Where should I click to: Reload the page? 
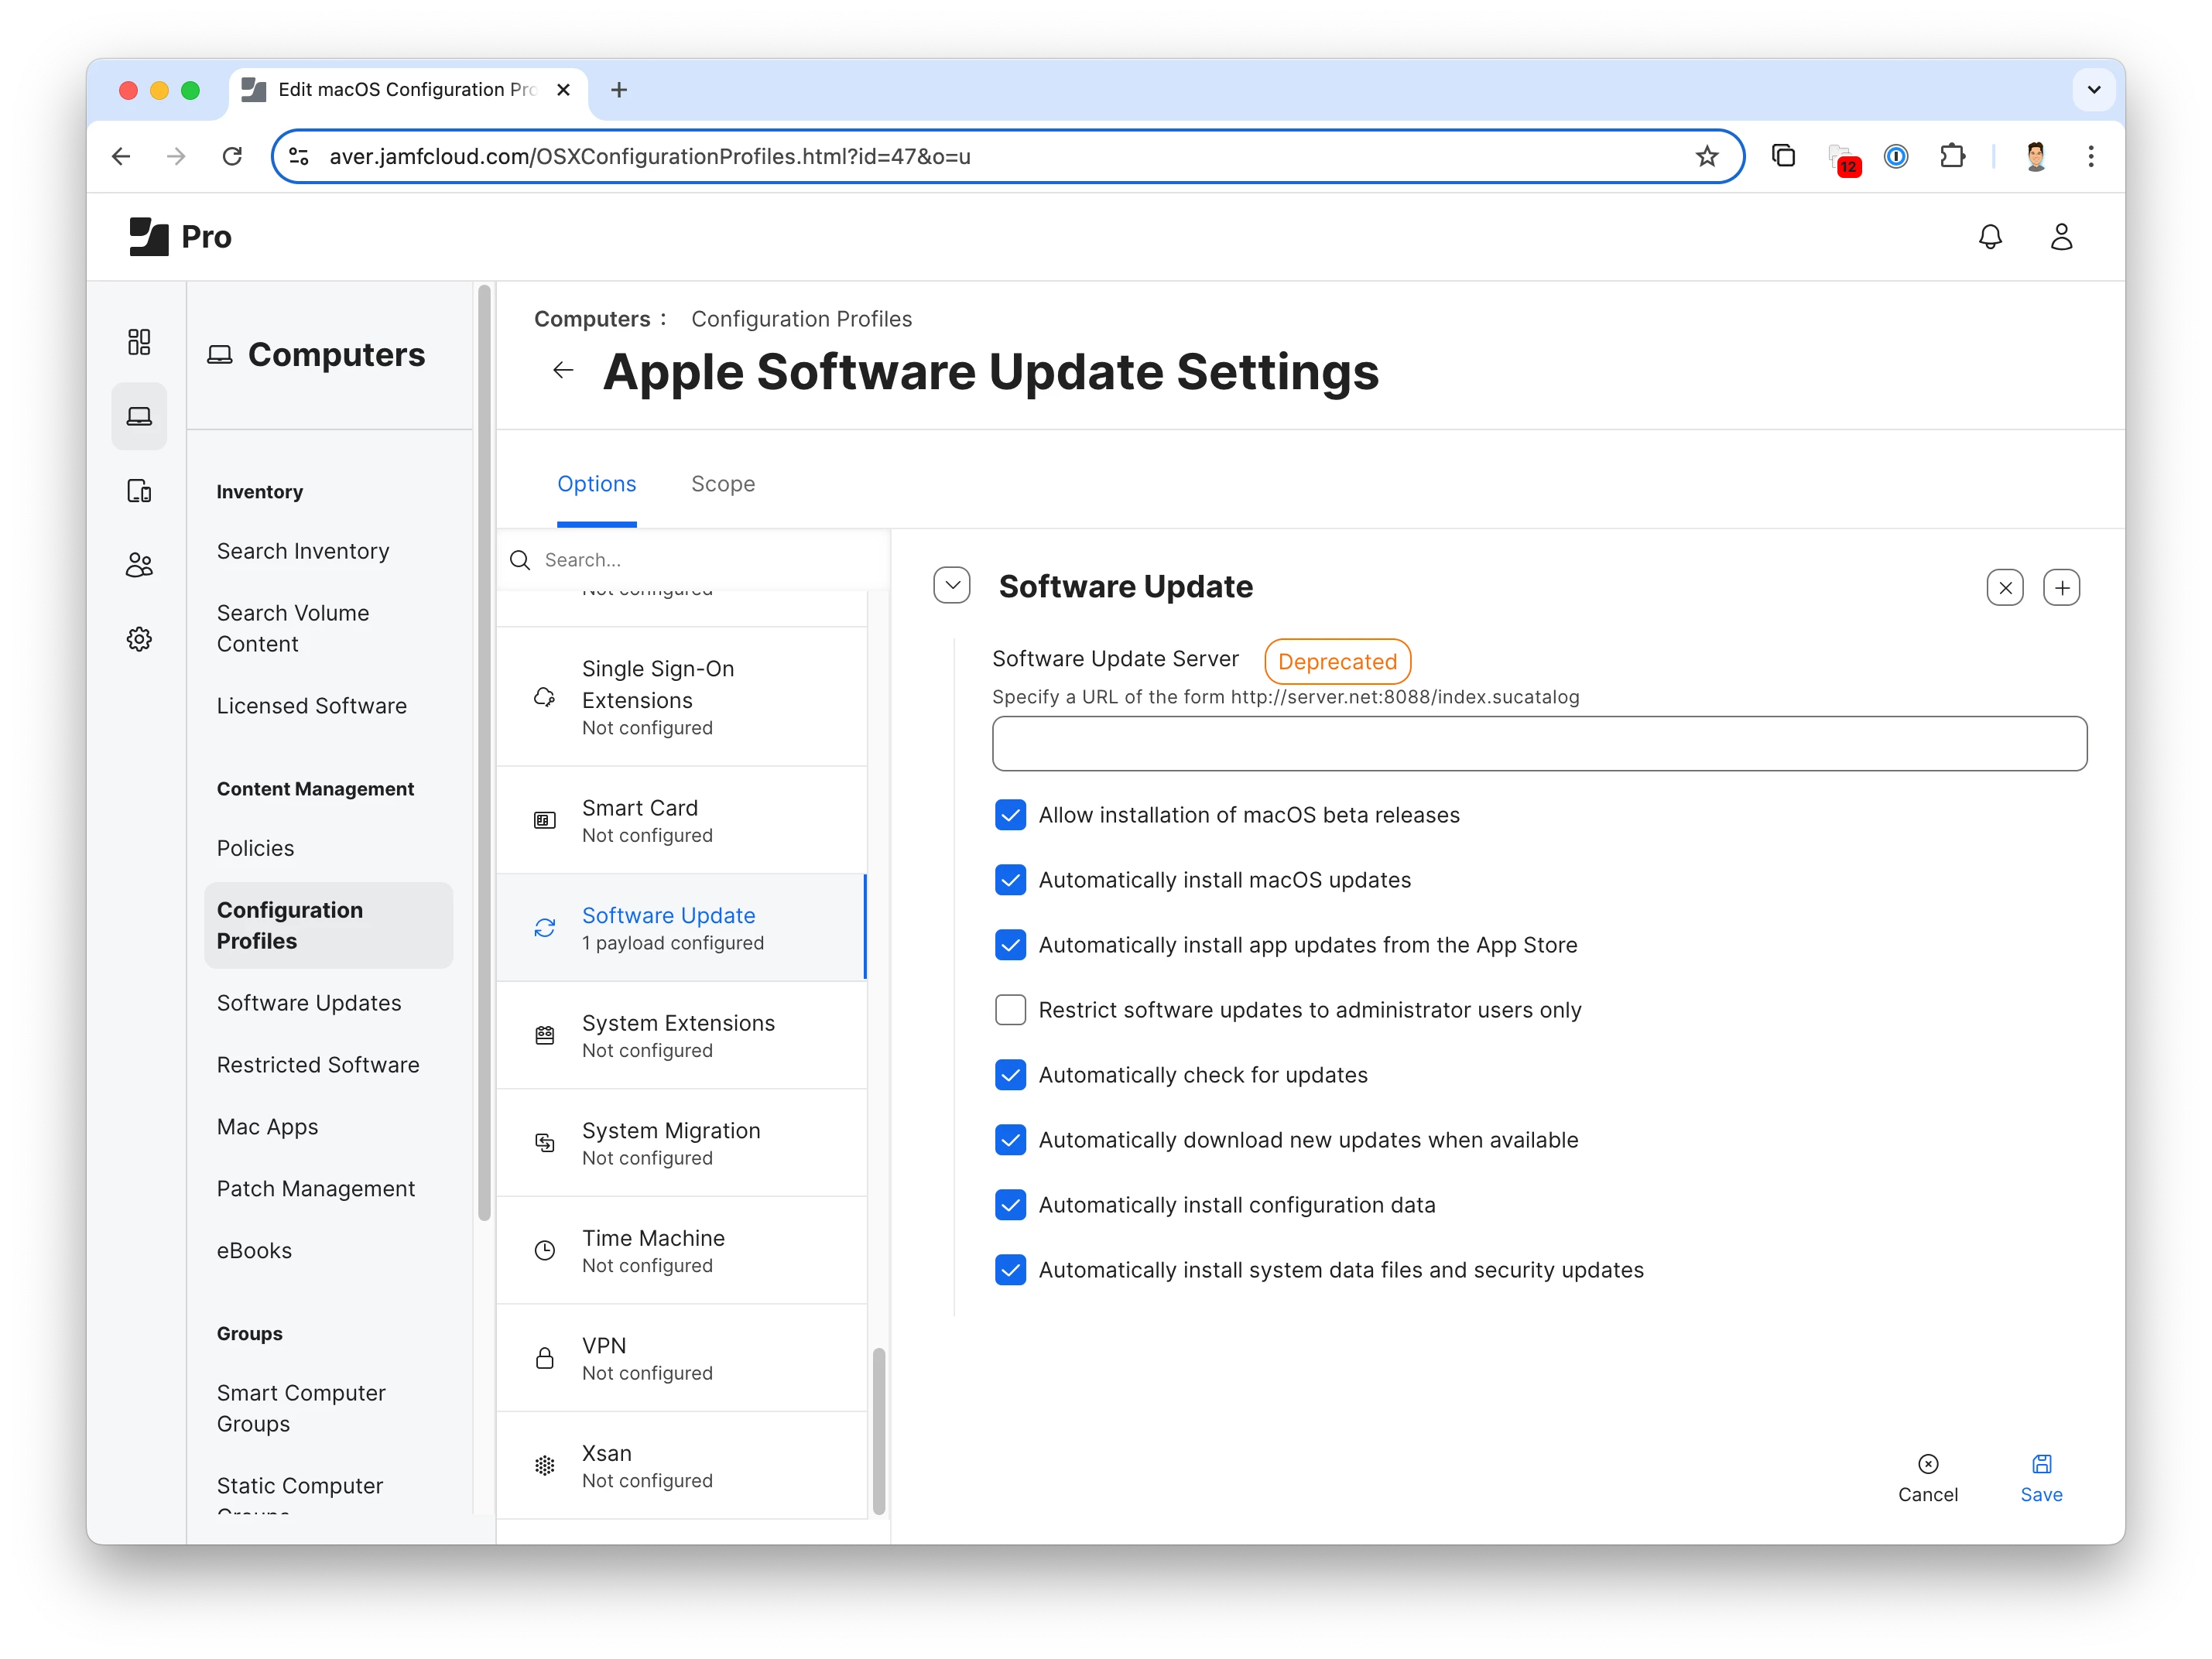click(x=232, y=156)
